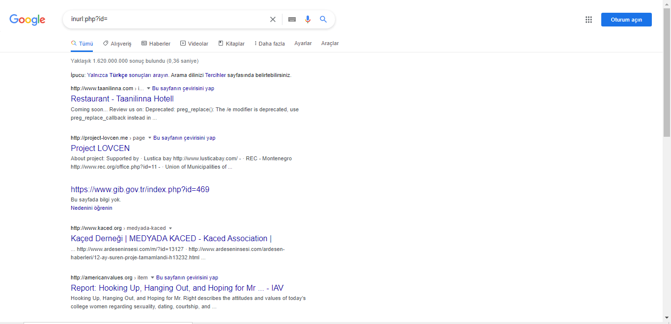Open Araçlar tools menu
Image resolution: width=671 pixels, height=324 pixels.
click(330, 43)
